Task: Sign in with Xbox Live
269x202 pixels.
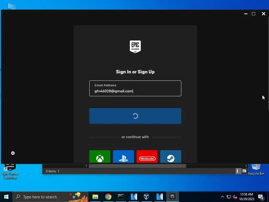Action: coord(100,156)
